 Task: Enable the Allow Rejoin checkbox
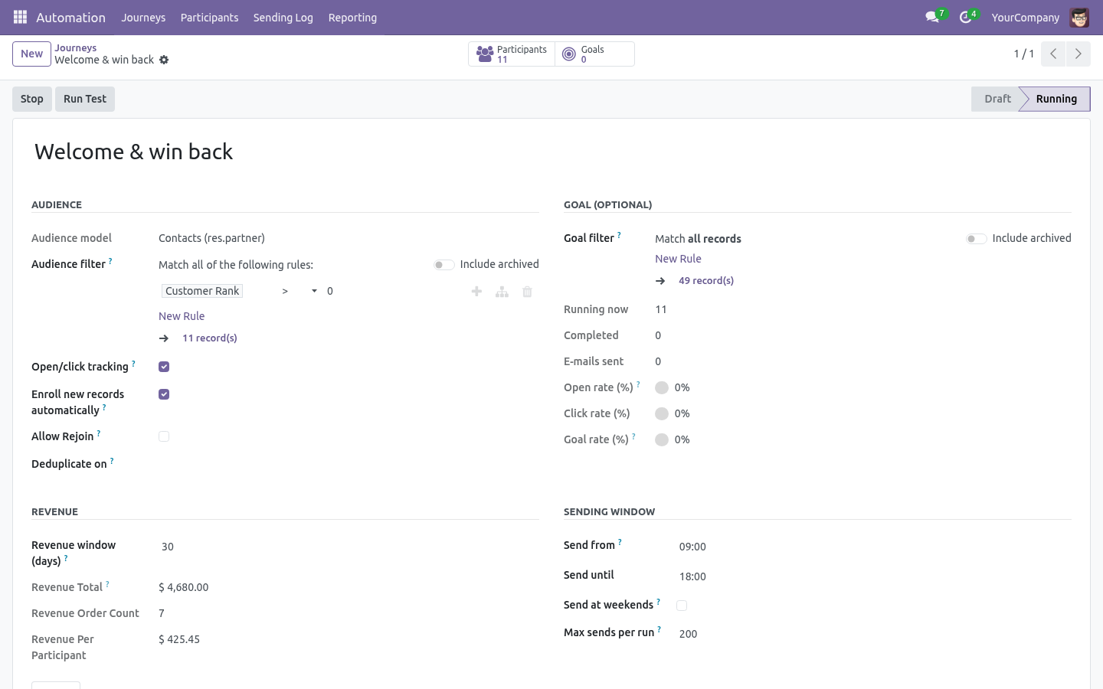click(x=164, y=436)
